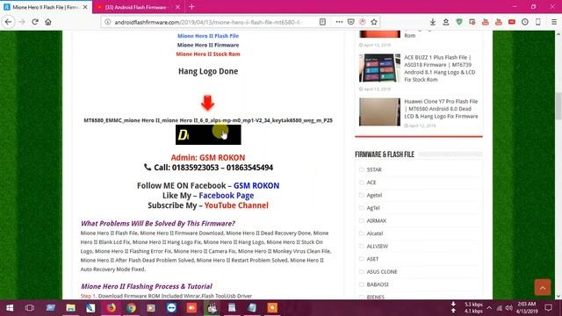Click the scroll-to-top arrow button

click(x=543, y=287)
